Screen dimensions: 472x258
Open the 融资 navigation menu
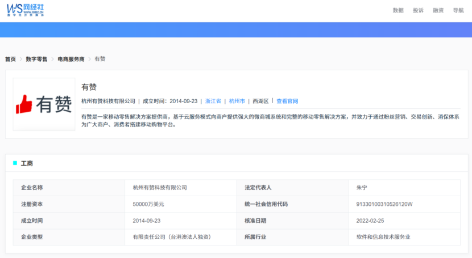point(438,11)
